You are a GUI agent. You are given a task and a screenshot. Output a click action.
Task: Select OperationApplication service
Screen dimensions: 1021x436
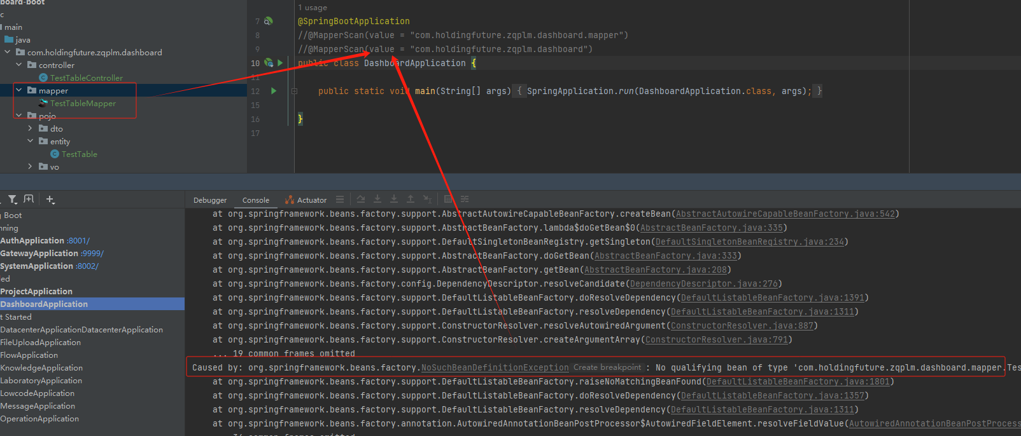pyautogui.click(x=39, y=418)
